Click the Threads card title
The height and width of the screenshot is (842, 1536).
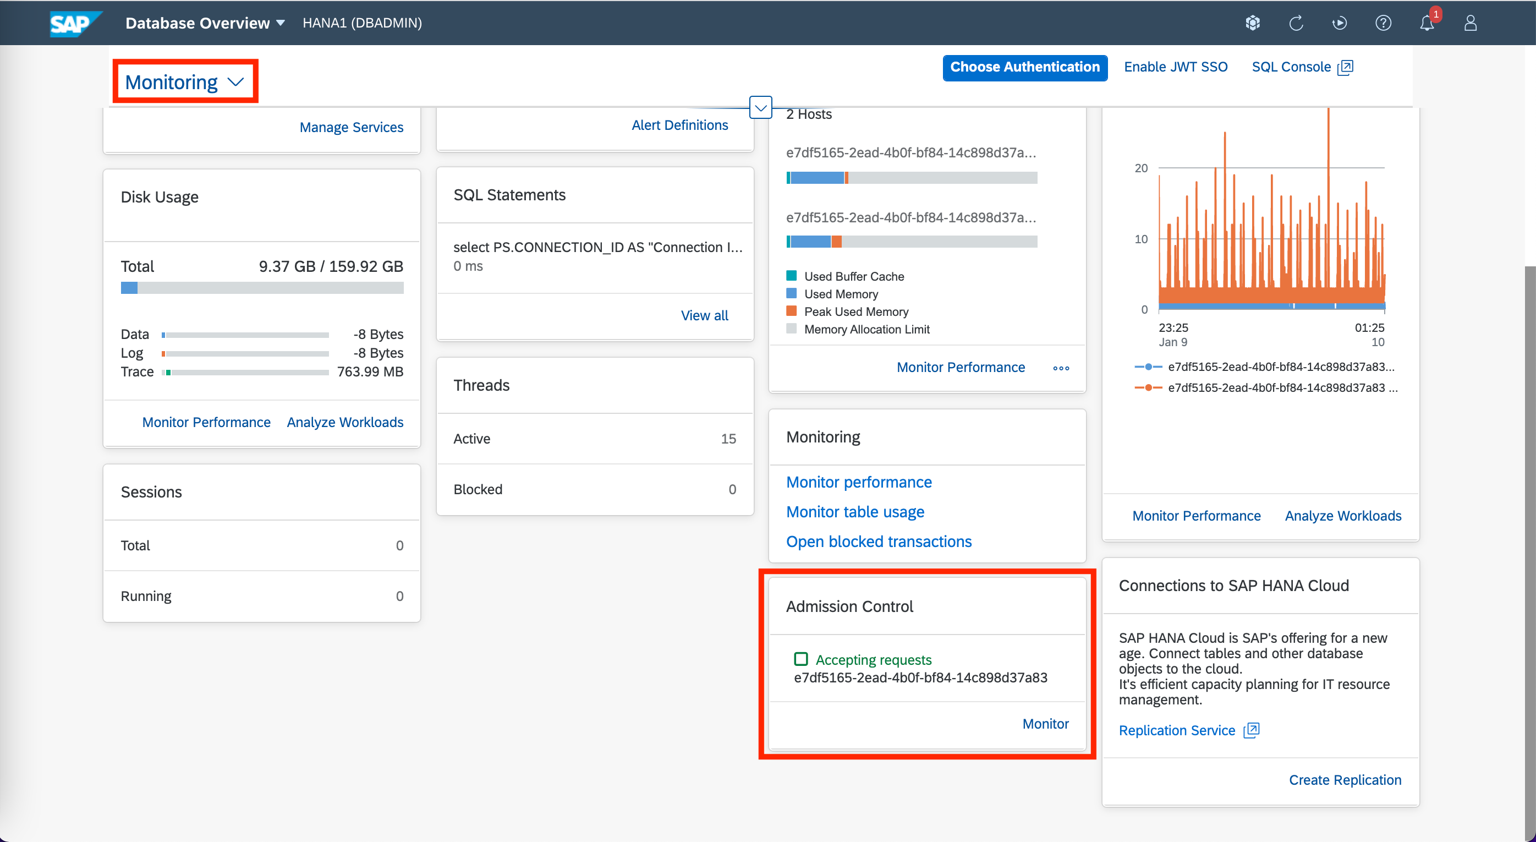coord(481,385)
